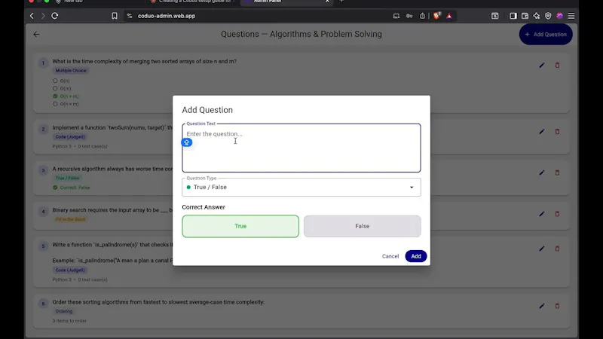
Task: Click the blue extension badge in text field
Action: tap(186, 142)
